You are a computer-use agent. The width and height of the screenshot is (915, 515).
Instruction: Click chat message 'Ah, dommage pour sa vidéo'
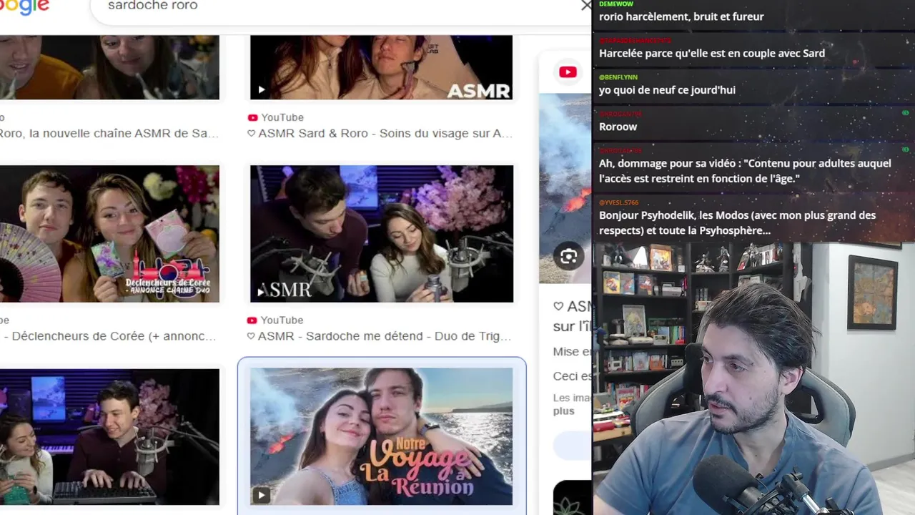[x=745, y=171]
